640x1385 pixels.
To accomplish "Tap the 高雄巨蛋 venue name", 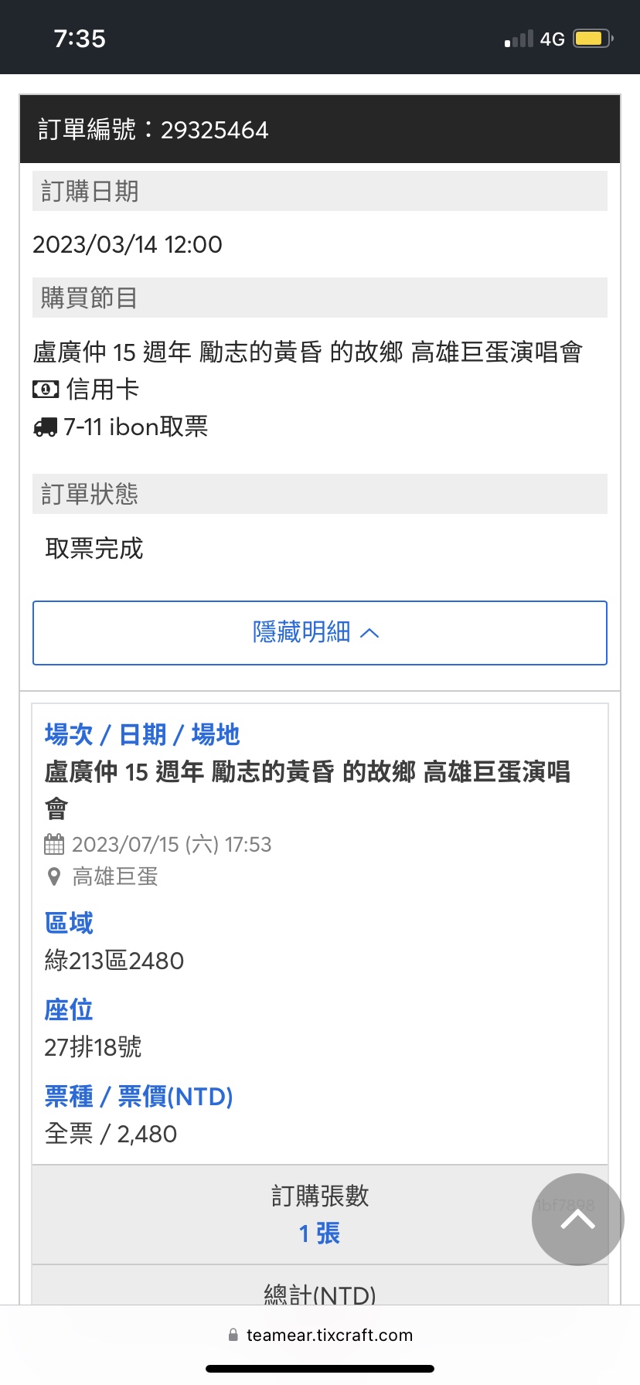I will pyautogui.click(x=115, y=876).
